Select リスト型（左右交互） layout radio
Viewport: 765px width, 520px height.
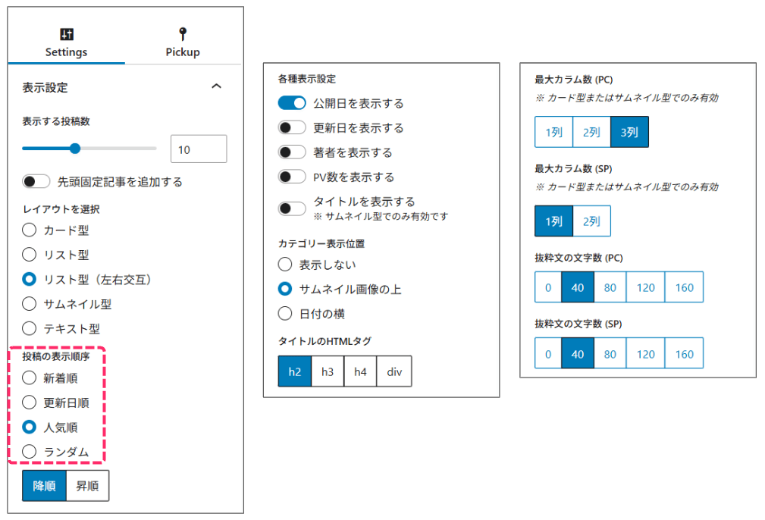tap(30, 279)
